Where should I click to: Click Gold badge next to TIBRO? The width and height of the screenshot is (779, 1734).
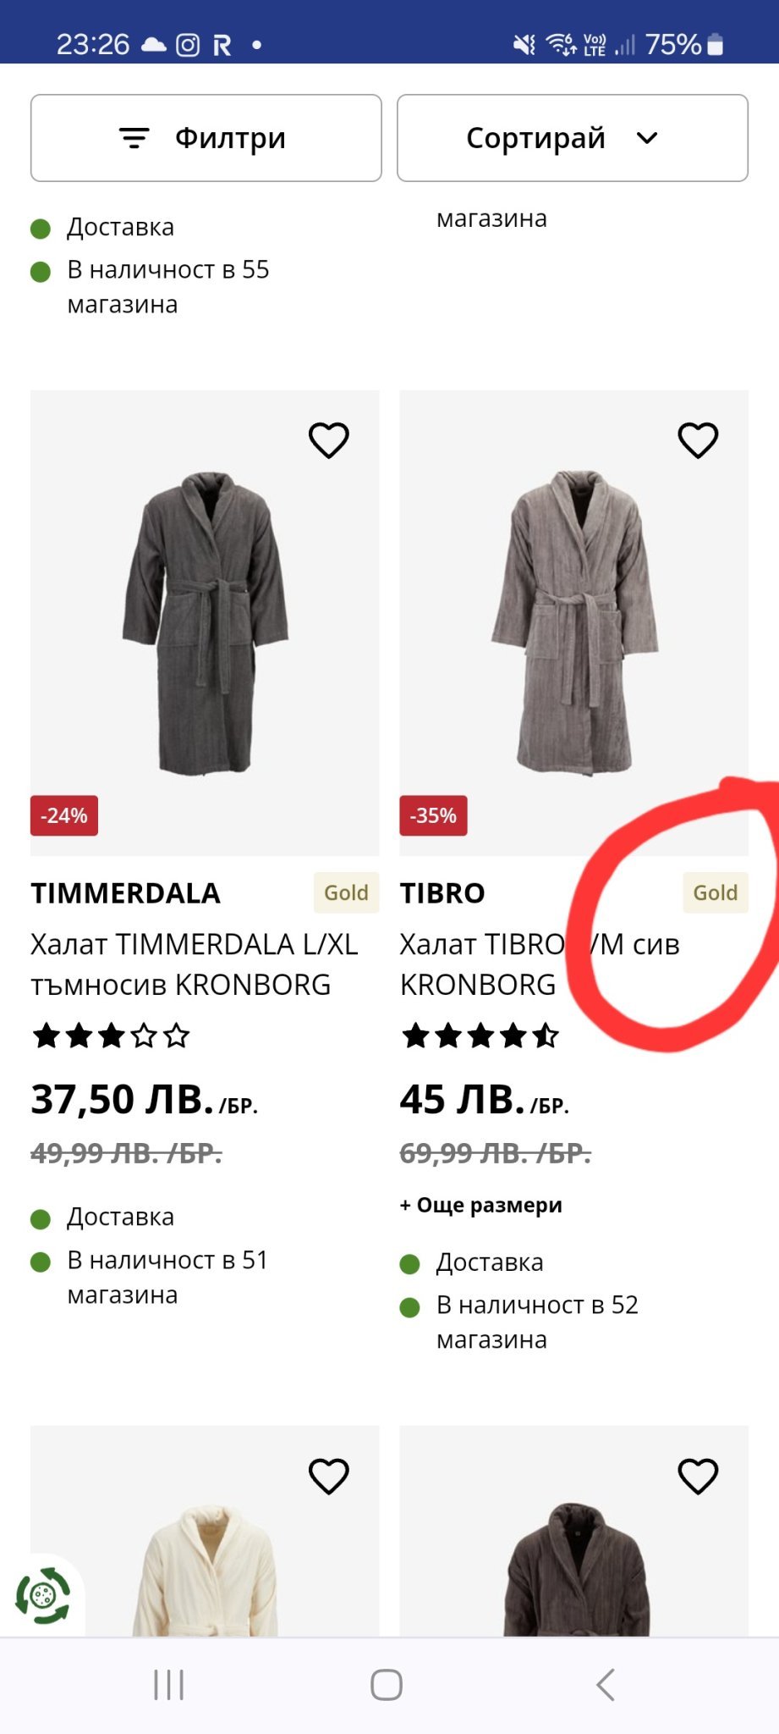715,892
